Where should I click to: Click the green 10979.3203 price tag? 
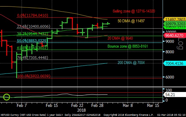(x=175, y=24)
